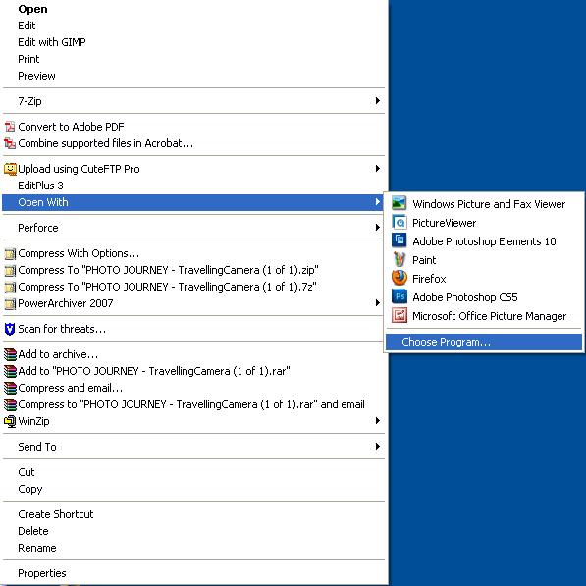Viewport: 586px width, 586px height.
Task: Click the Perforce label
Action: coord(38,228)
